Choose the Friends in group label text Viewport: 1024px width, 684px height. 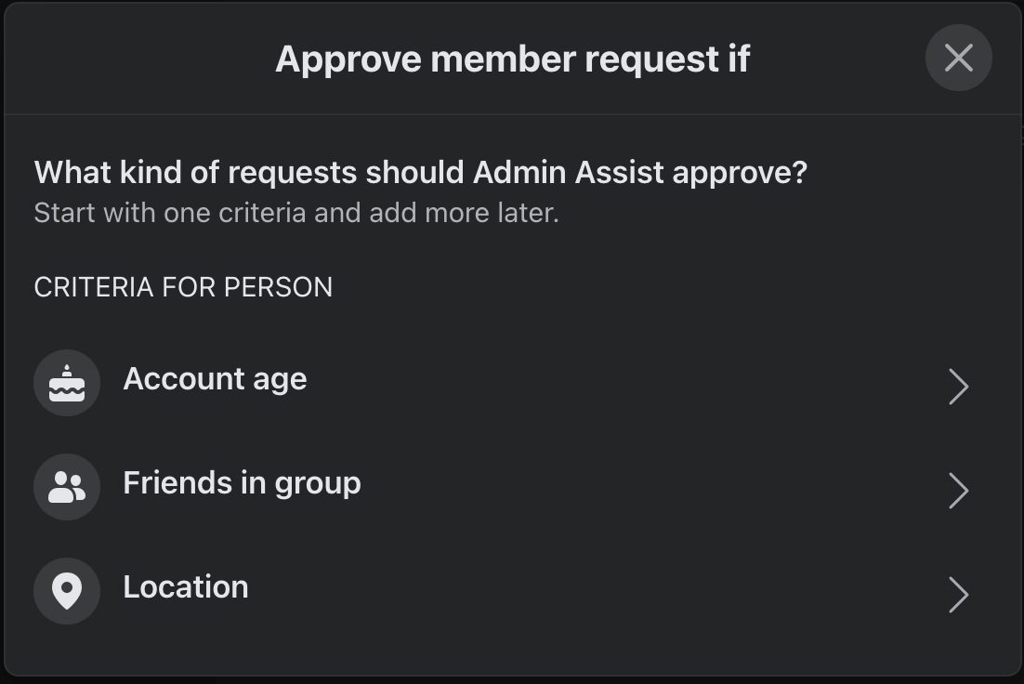(x=242, y=483)
